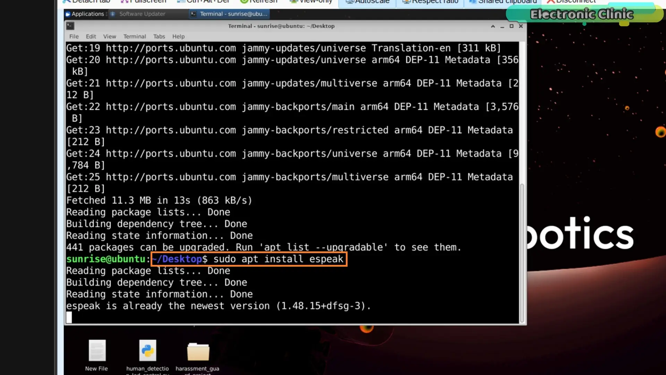The height and width of the screenshot is (375, 666).
Task: Open the Edit menu in Terminal
Action: pyautogui.click(x=91, y=36)
